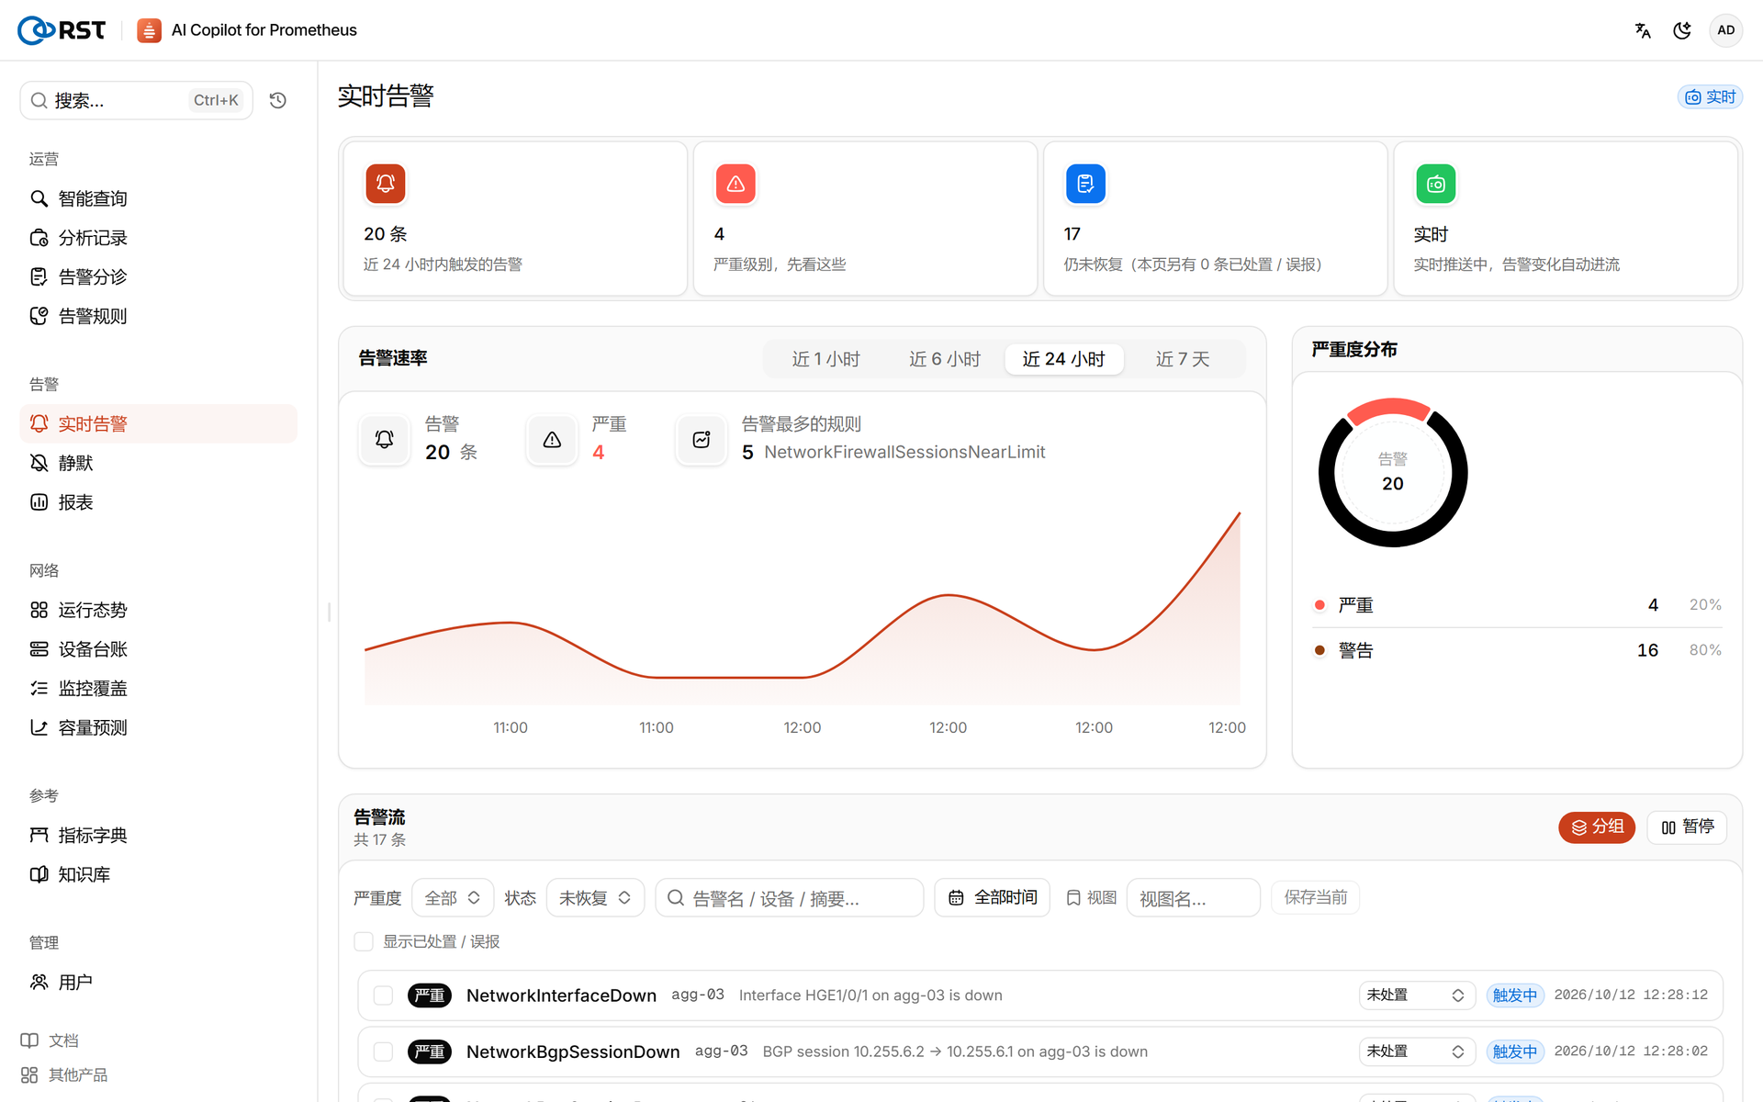
Task: Click the 16 count in the 警告 row
Action: 1647,650
